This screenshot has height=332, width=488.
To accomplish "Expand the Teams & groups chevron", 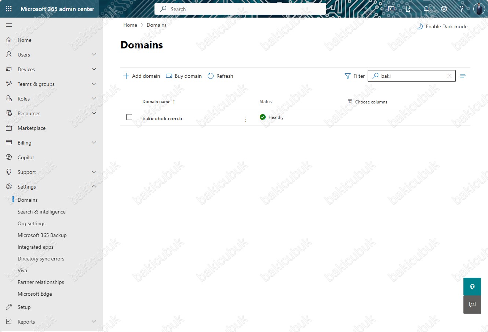I will (94, 84).
